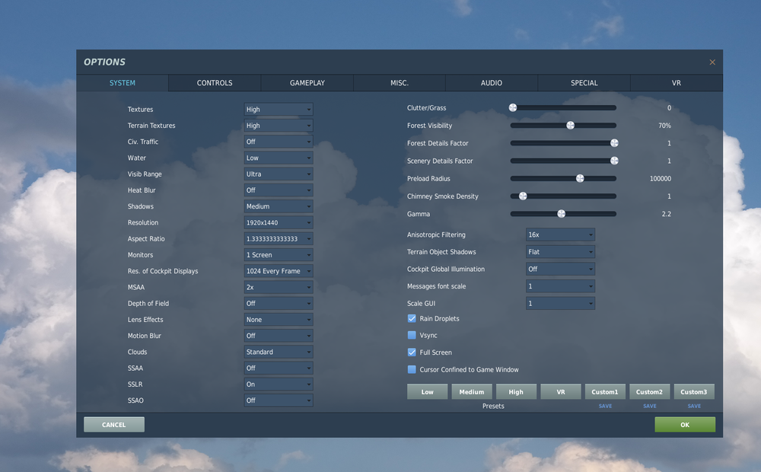Expand the Civ. Traffic dropdown

[278, 142]
